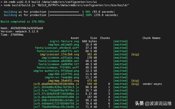Click the 'Version: webpack 3.12.0' line
175x109 pixels.
(19, 32)
